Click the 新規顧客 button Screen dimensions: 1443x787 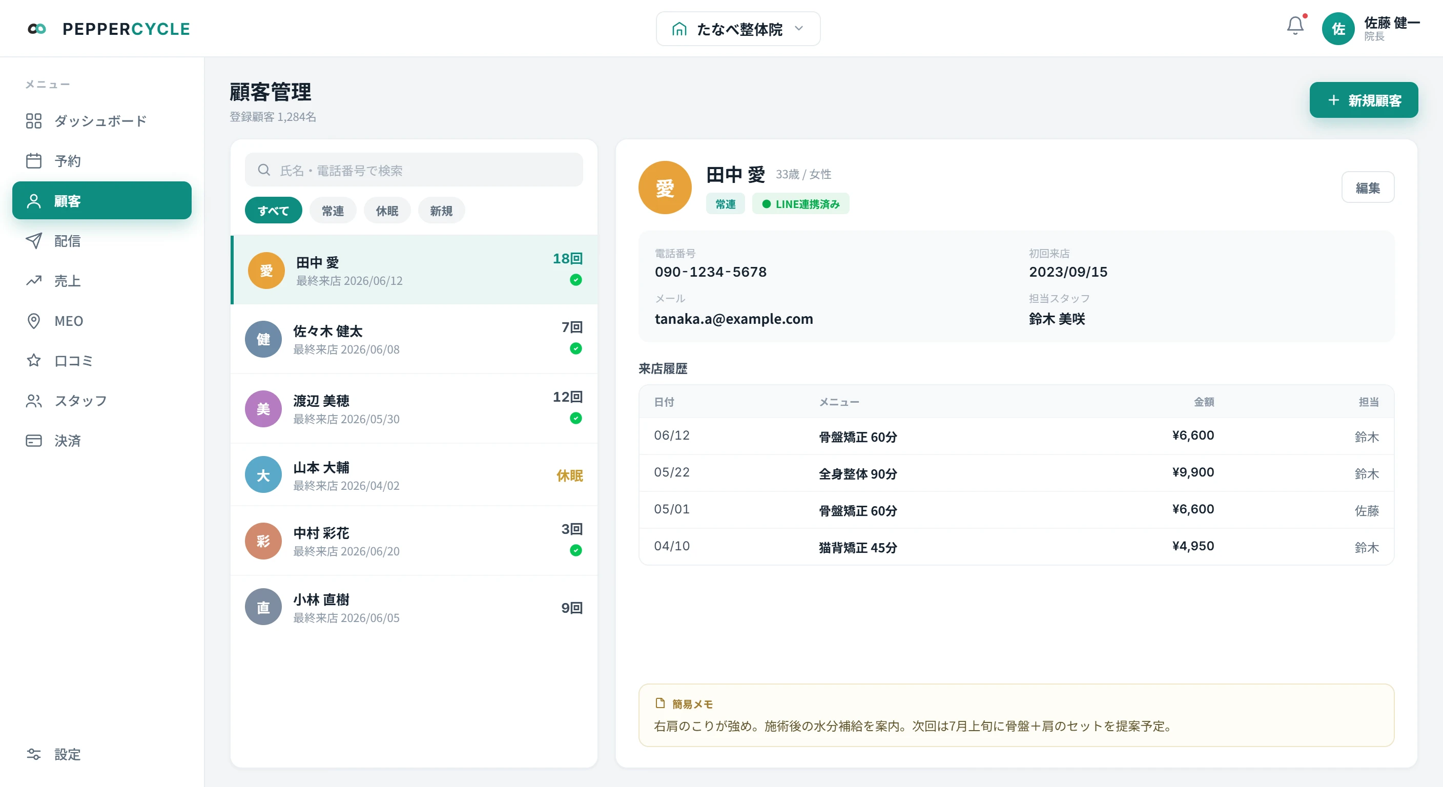[1364, 100]
